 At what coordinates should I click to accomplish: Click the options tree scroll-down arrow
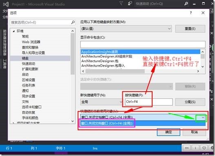point(73,121)
